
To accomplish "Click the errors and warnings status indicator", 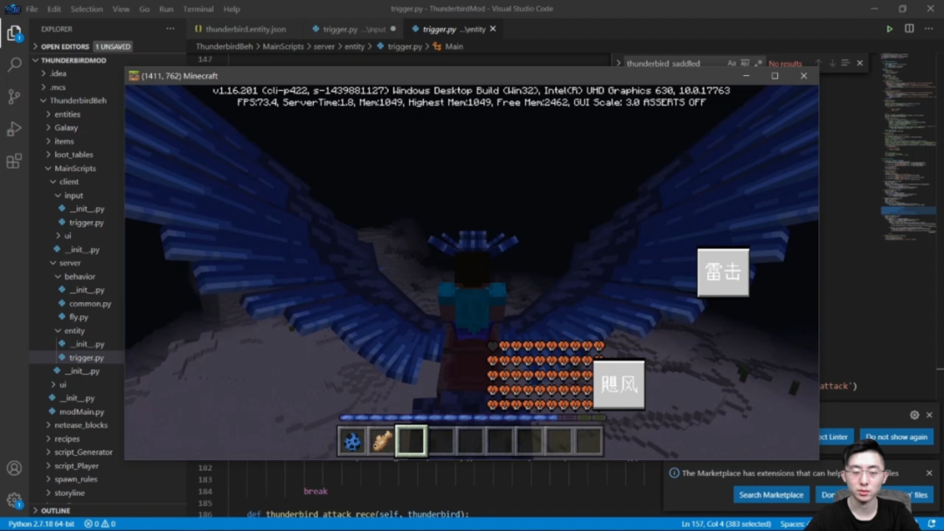I will coord(100,524).
